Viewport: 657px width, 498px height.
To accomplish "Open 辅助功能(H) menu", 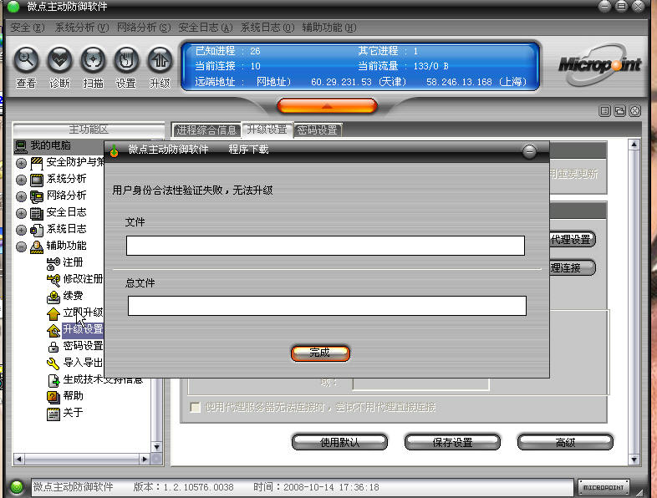I will pyautogui.click(x=329, y=28).
